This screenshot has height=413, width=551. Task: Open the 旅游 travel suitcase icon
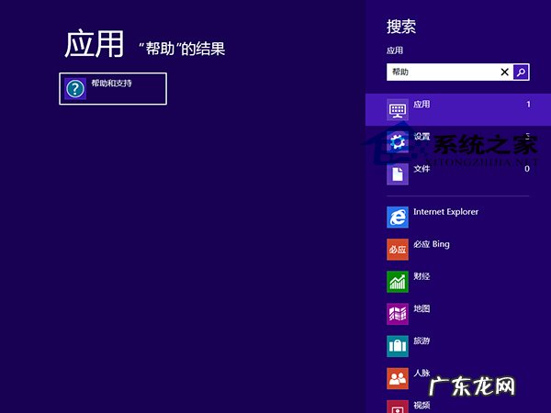click(398, 346)
